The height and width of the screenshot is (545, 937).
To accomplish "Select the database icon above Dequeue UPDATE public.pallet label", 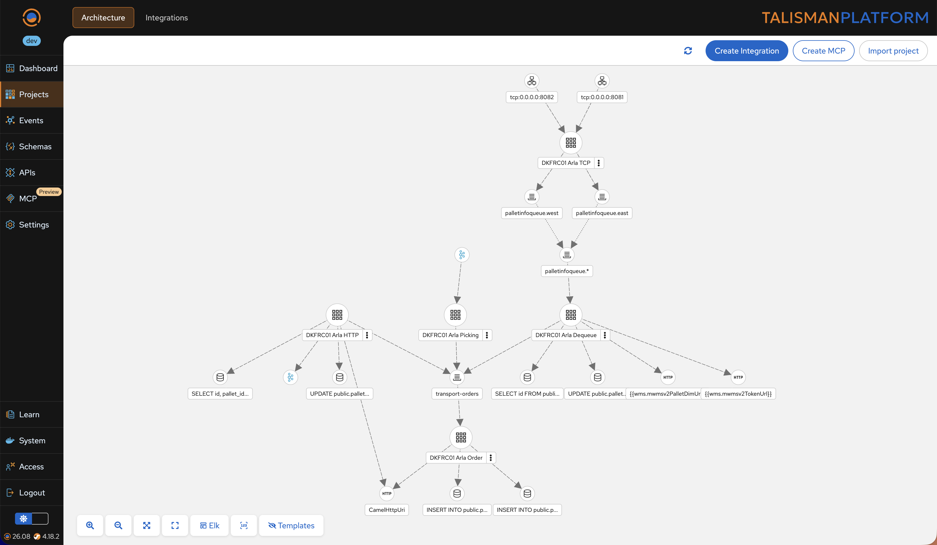I will 598,377.
